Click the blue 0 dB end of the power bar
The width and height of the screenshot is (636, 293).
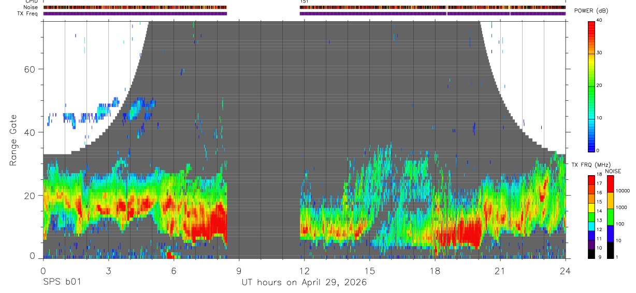pos(591,148)
